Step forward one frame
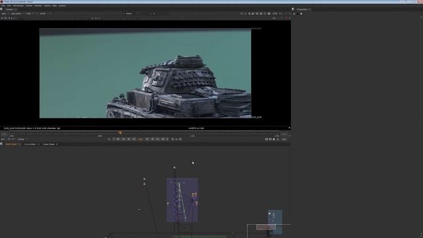This screenshot has width=423, height=238. click(153, 139)
